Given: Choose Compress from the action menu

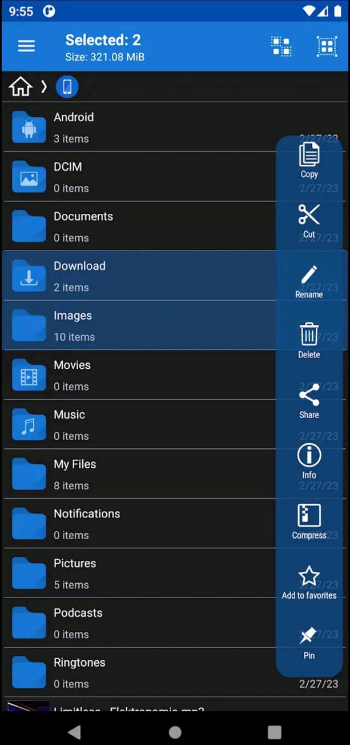Looking at the screenshot, I should [309, 521].
